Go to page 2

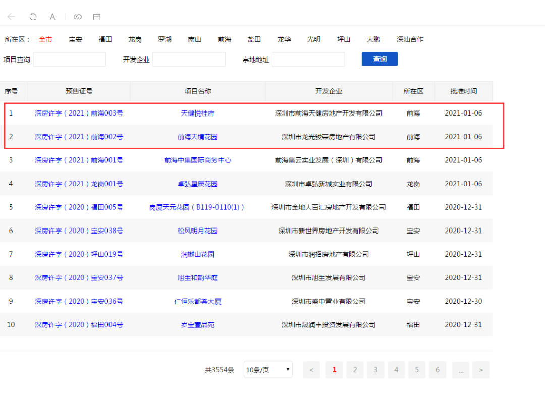[355, 370]
